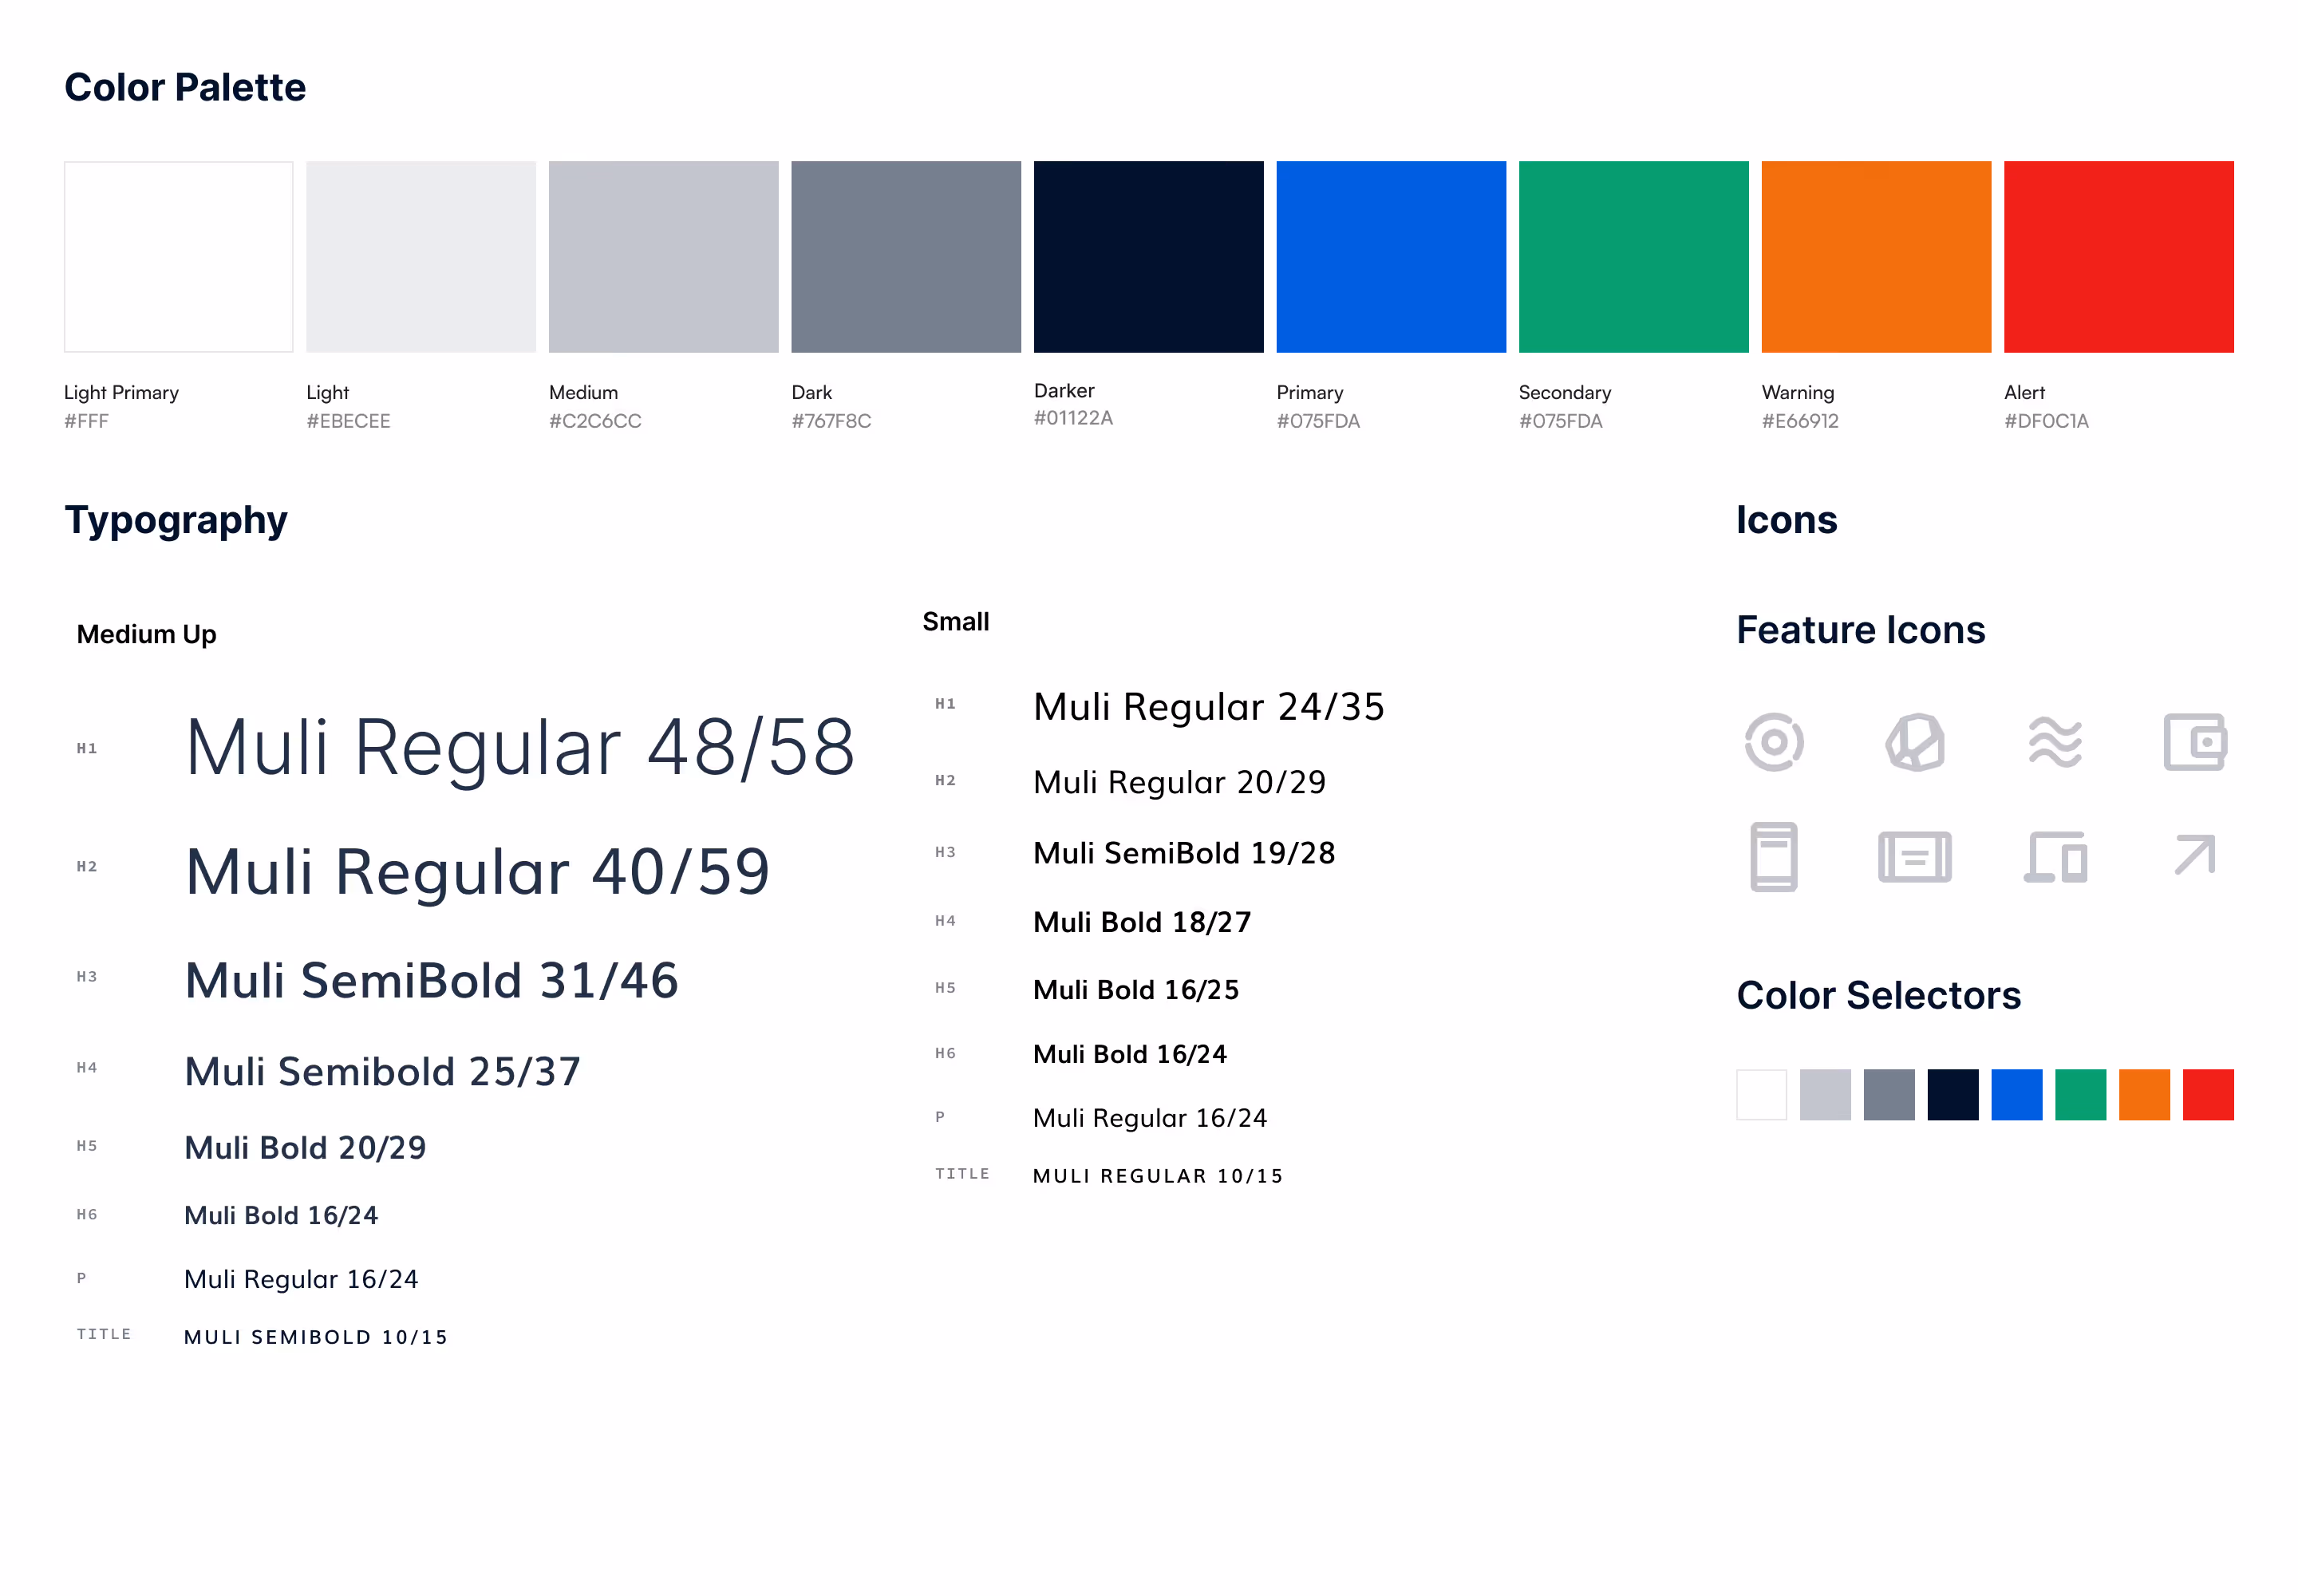The height and width of the screenshot is (1596, 2298).
Task: Click the "Medium Up" subheading
Action: (x=146, y=635)
